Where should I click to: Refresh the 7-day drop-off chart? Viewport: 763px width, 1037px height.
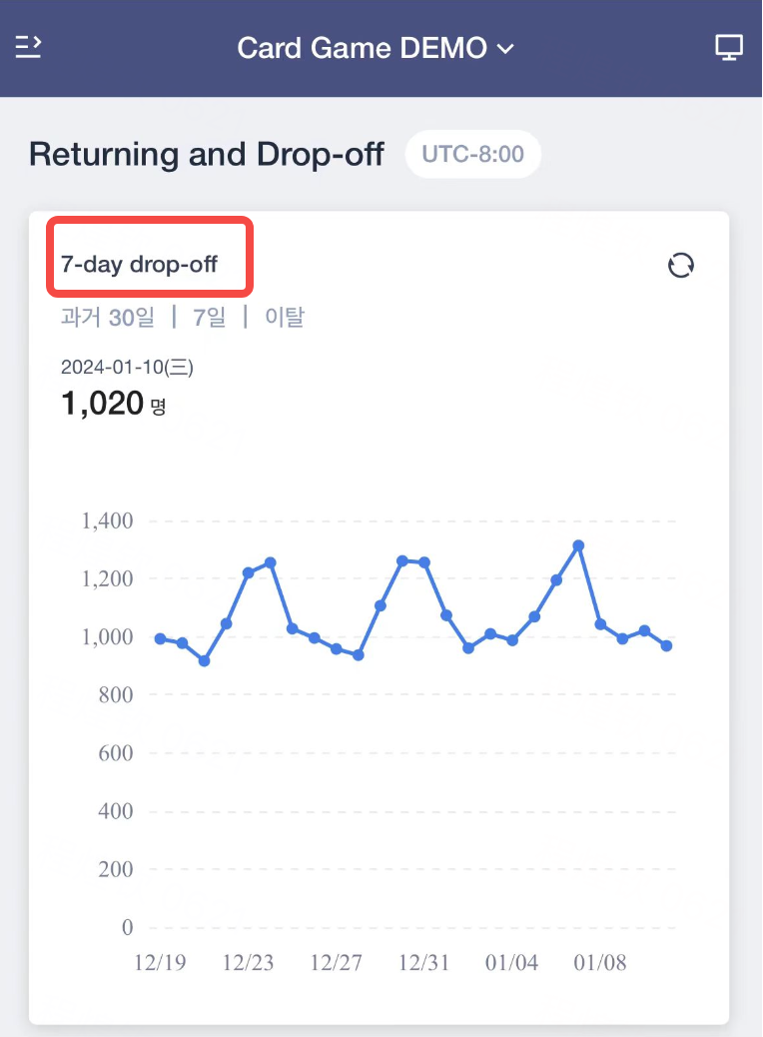tap(680, 266)
